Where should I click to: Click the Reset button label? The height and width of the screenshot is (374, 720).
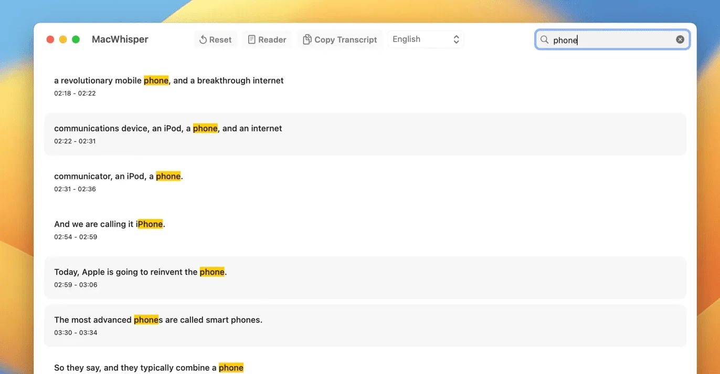(x=220, y=39)
